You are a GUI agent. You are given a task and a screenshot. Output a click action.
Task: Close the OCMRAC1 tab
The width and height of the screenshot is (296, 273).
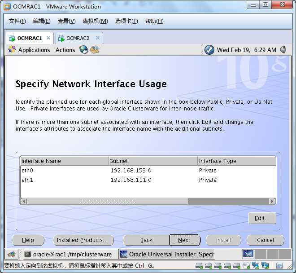[48, 38]
